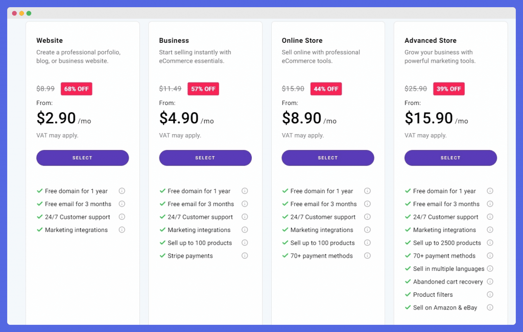523x332 pixels.
Task: Choose the Online Store plan SELECT button
Action: (328, 158)
